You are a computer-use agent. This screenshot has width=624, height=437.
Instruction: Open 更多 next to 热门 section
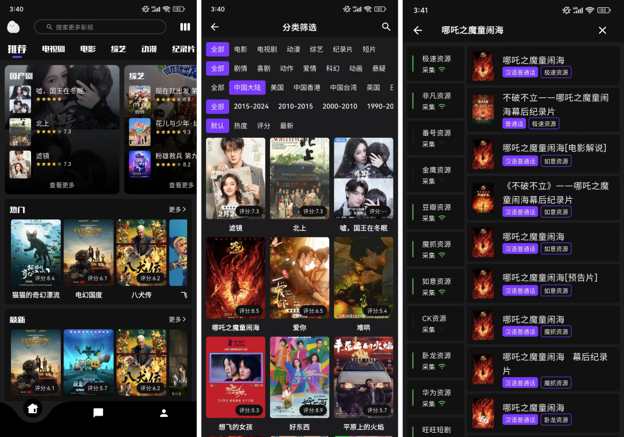(x=177, y=209)
